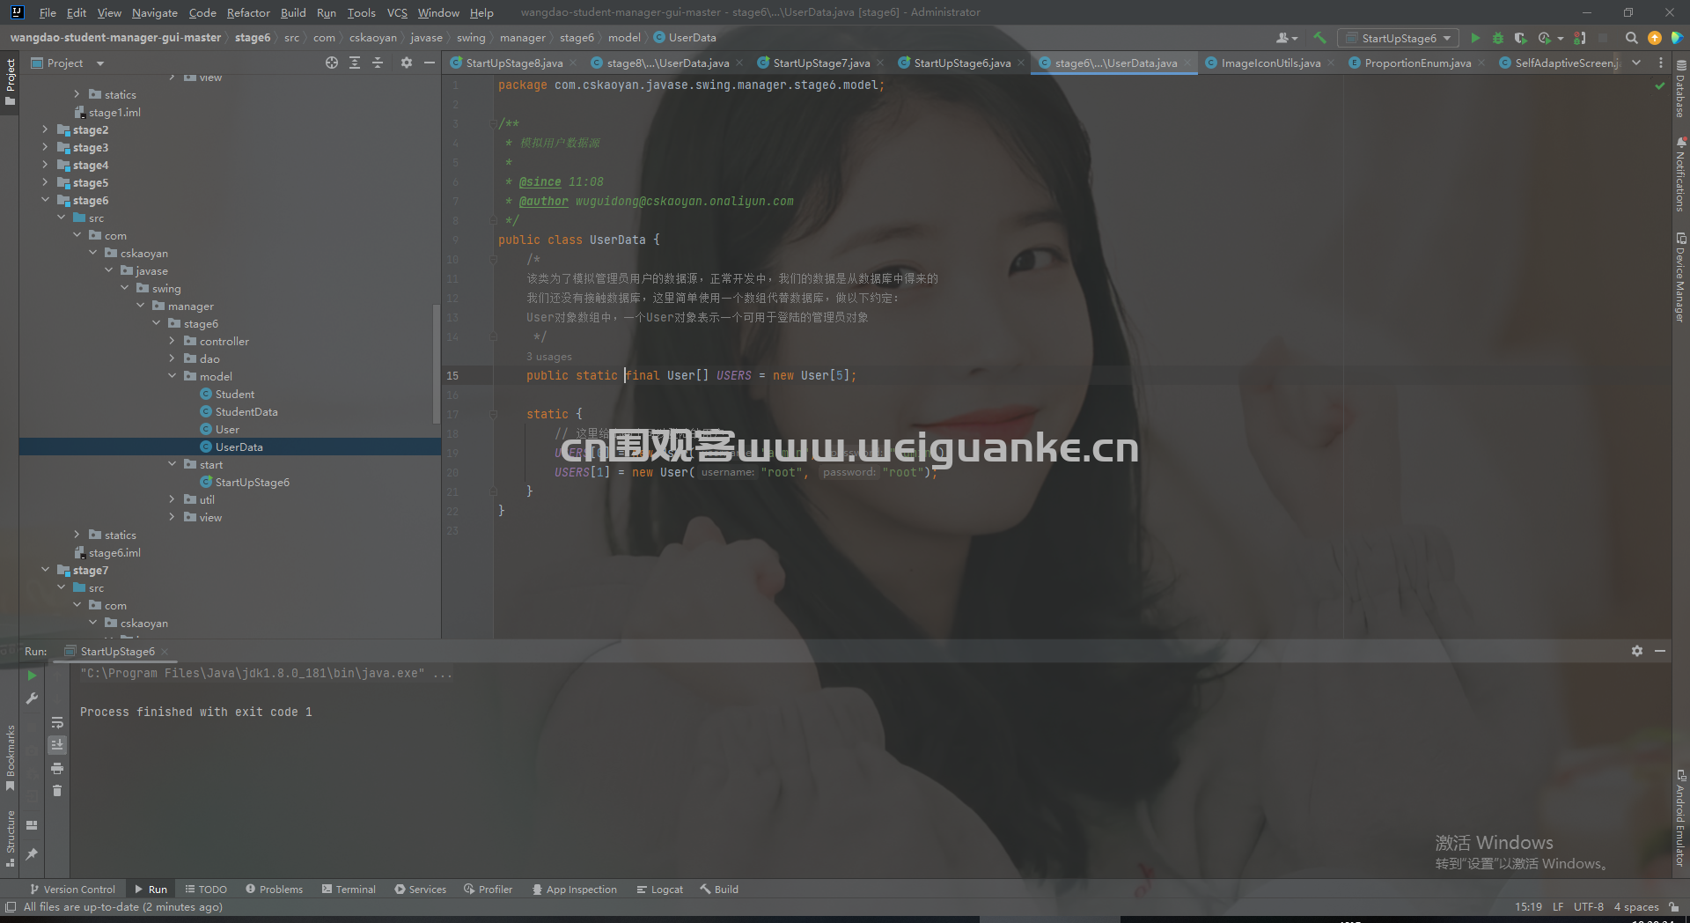Run with coverage icon in toolbar
Viewport: 1690px width, 923px height.
[1520, 38]
